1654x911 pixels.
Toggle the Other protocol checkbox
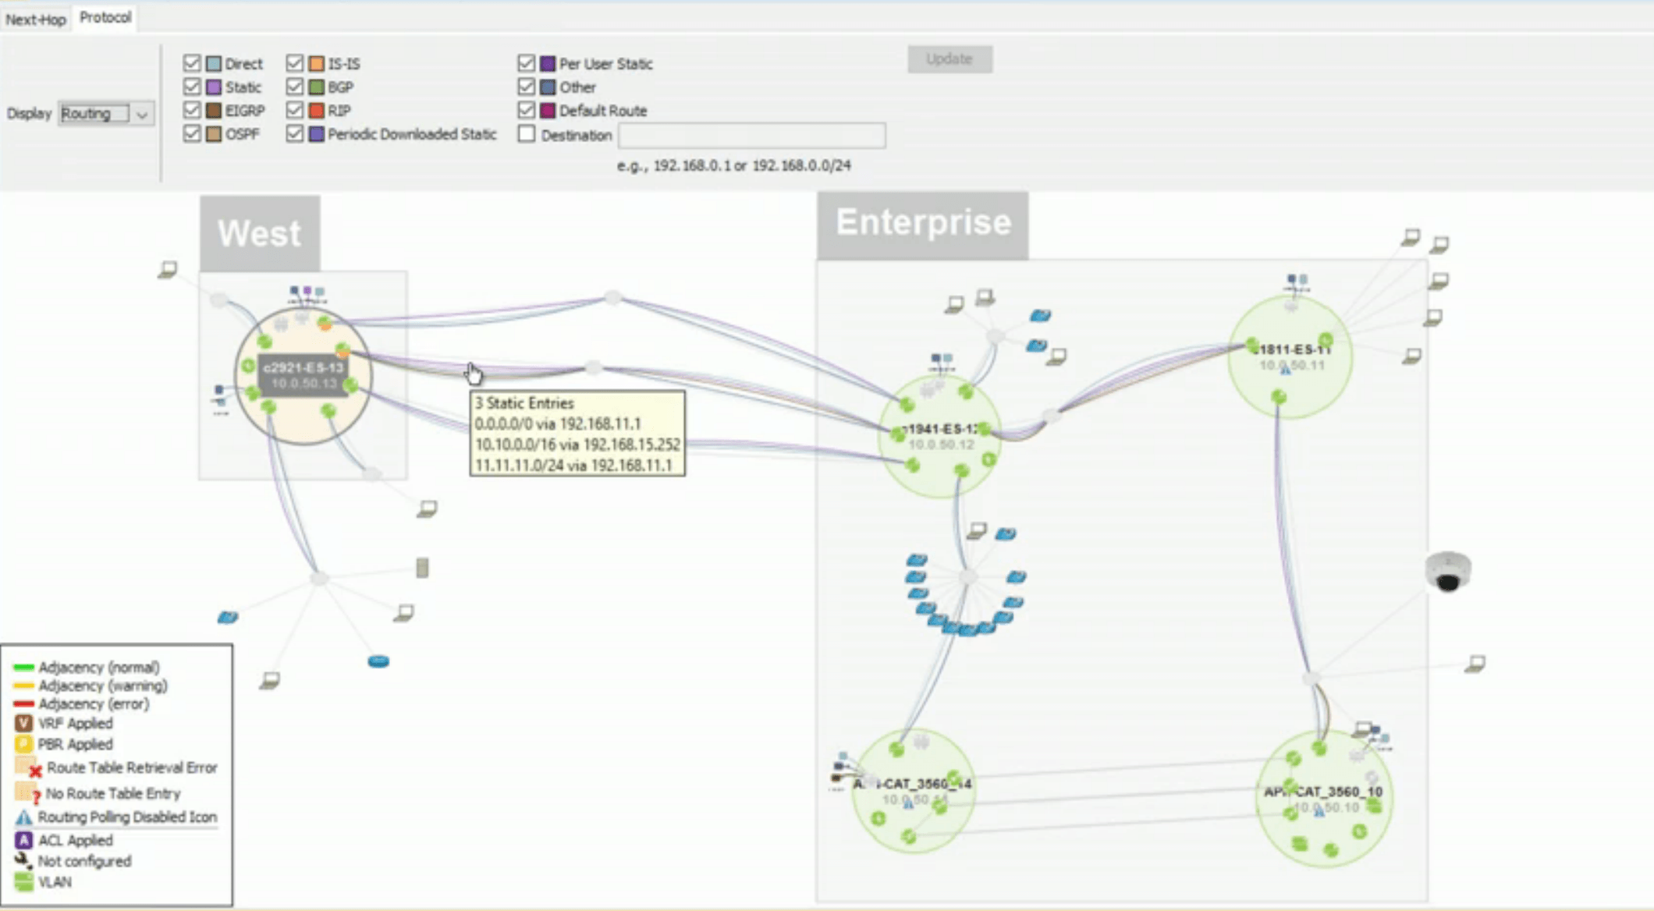point(527,87)
